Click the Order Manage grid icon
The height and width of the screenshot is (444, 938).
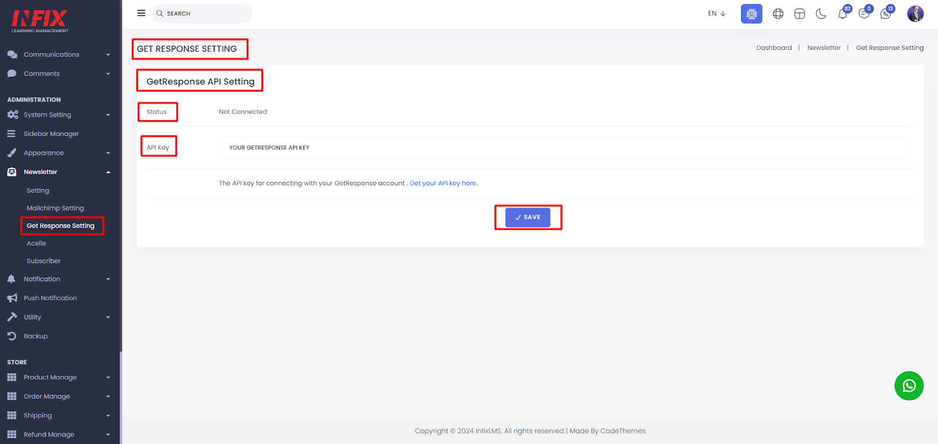pos(12,396)
